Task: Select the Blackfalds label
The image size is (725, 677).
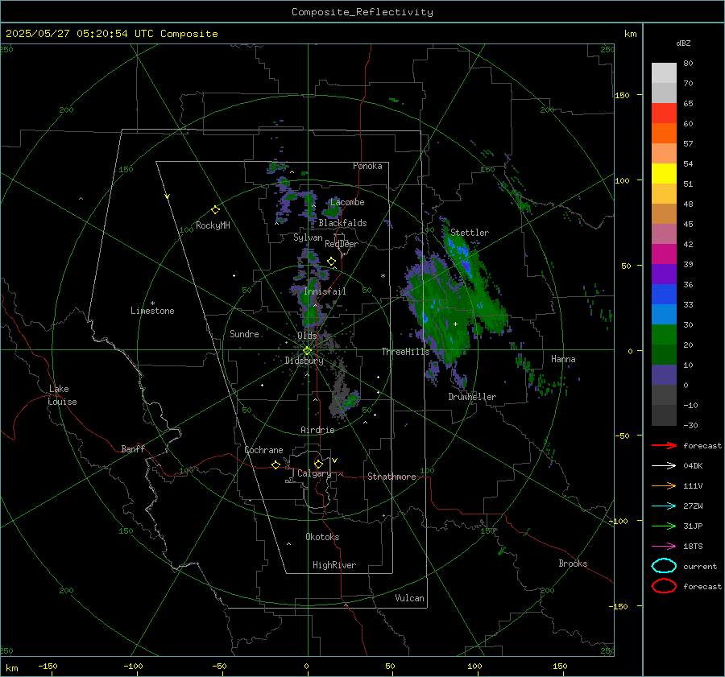Action: 342,223
